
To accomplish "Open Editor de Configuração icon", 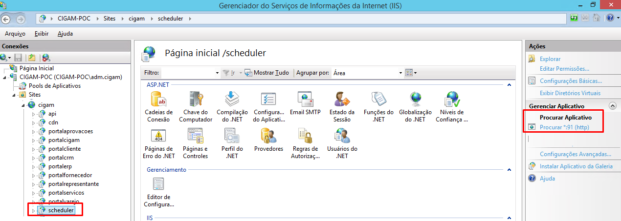I will pyautogui.click(x=158, y=184).
